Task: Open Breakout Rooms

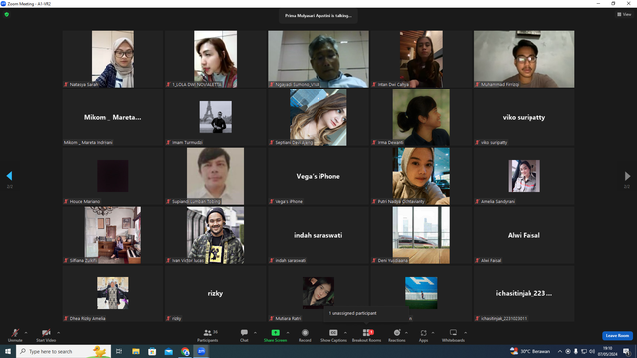Action: (367, 335)
